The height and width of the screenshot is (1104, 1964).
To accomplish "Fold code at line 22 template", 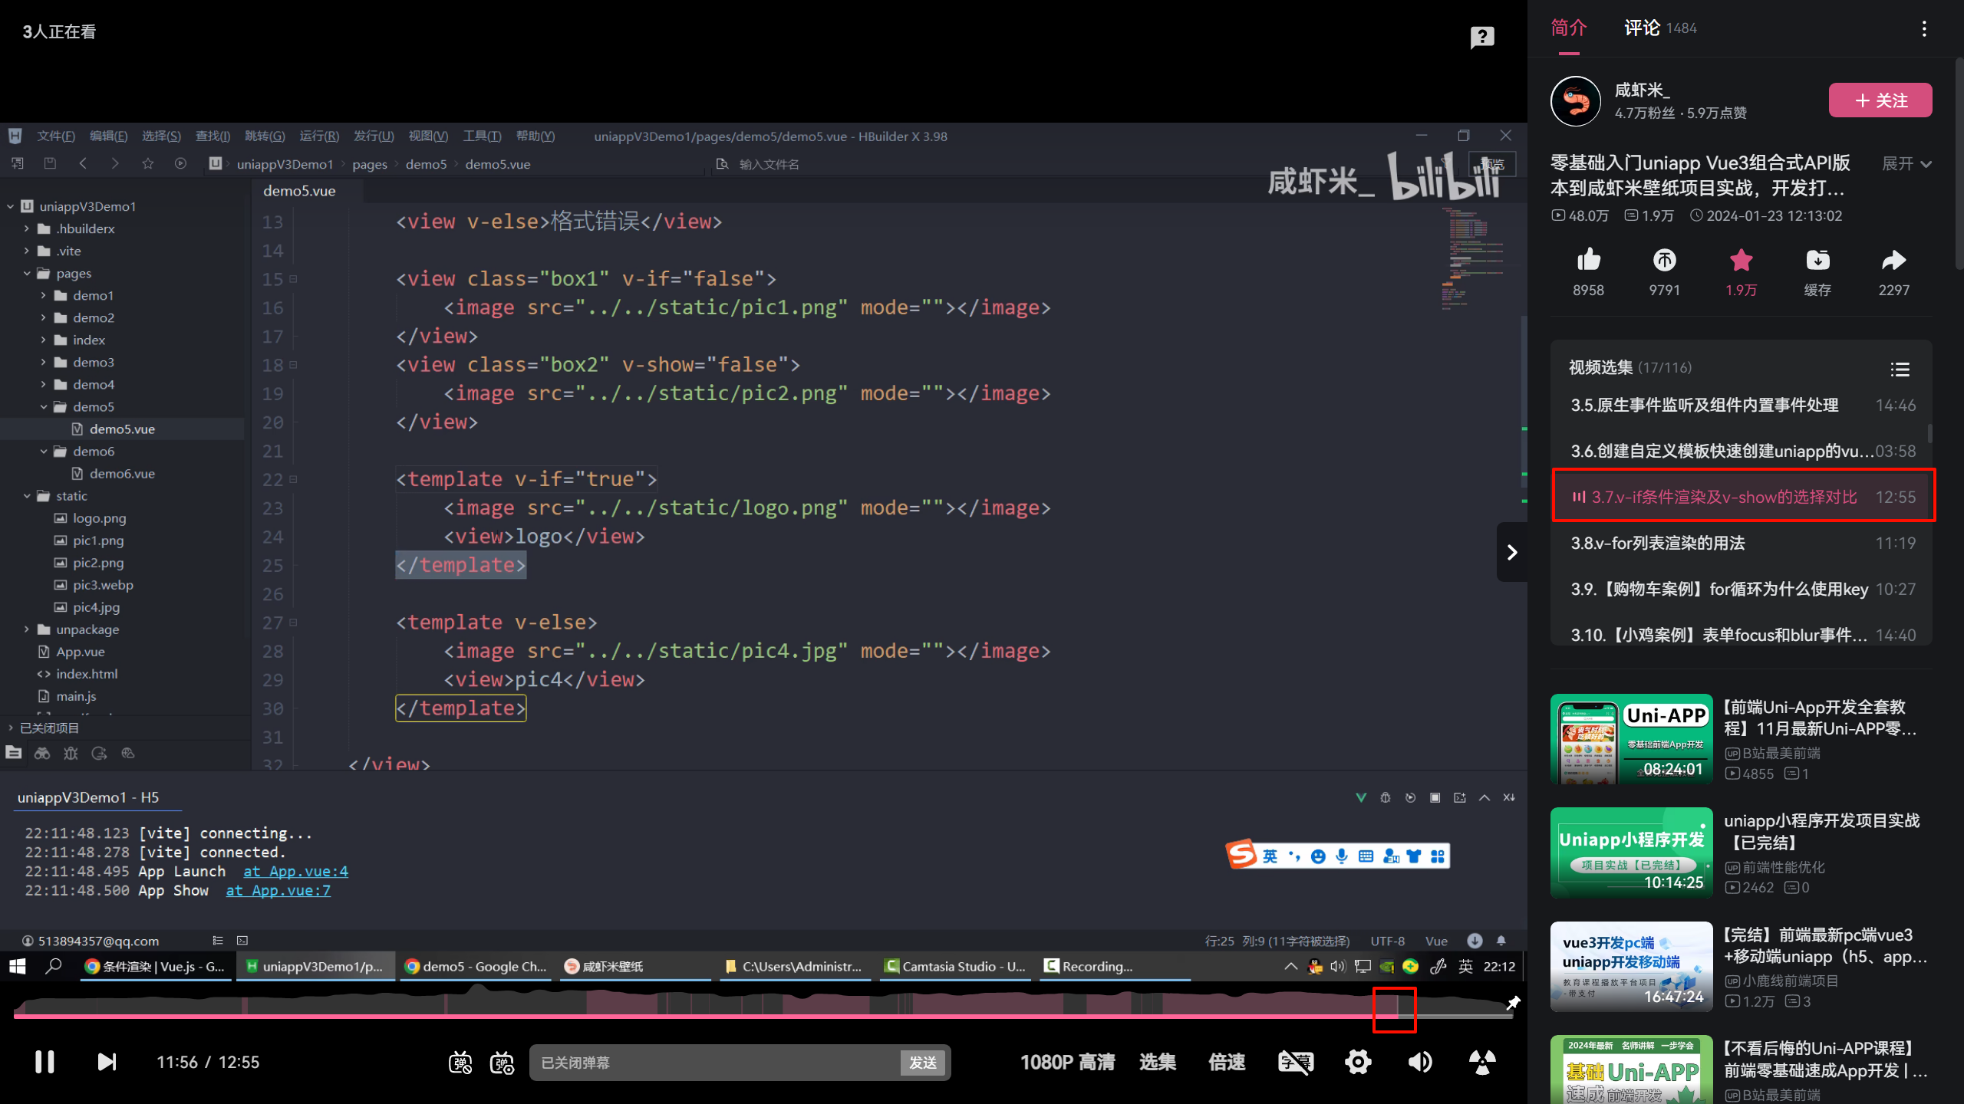I will tap(293, 480).
